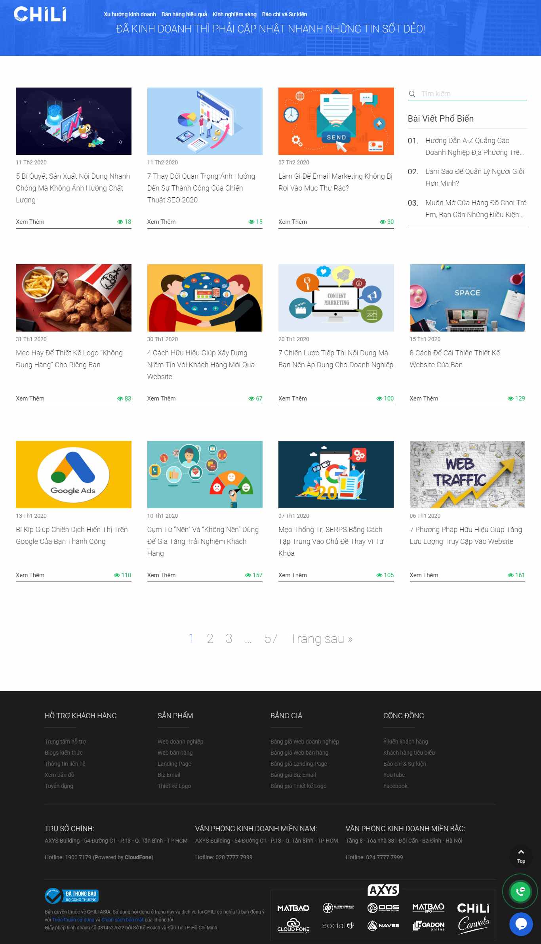541x944 pixels.
Task: Open footer link Blogs kiến thức
Action: pyautogui.click(x=64, y=753)
